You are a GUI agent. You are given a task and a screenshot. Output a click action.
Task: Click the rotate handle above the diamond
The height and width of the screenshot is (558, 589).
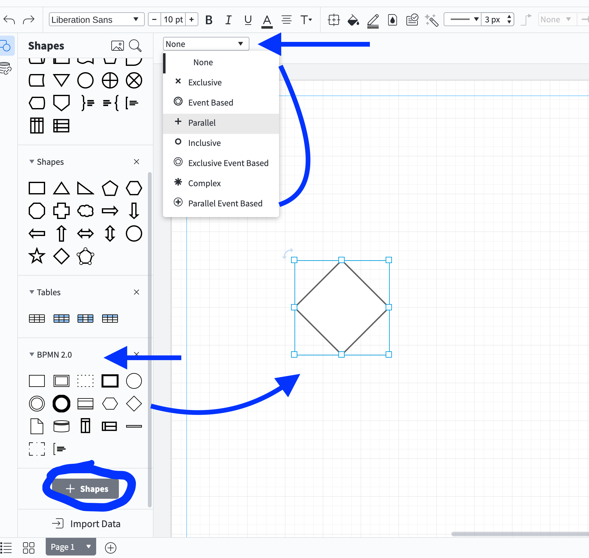click(x=288, y=253)
